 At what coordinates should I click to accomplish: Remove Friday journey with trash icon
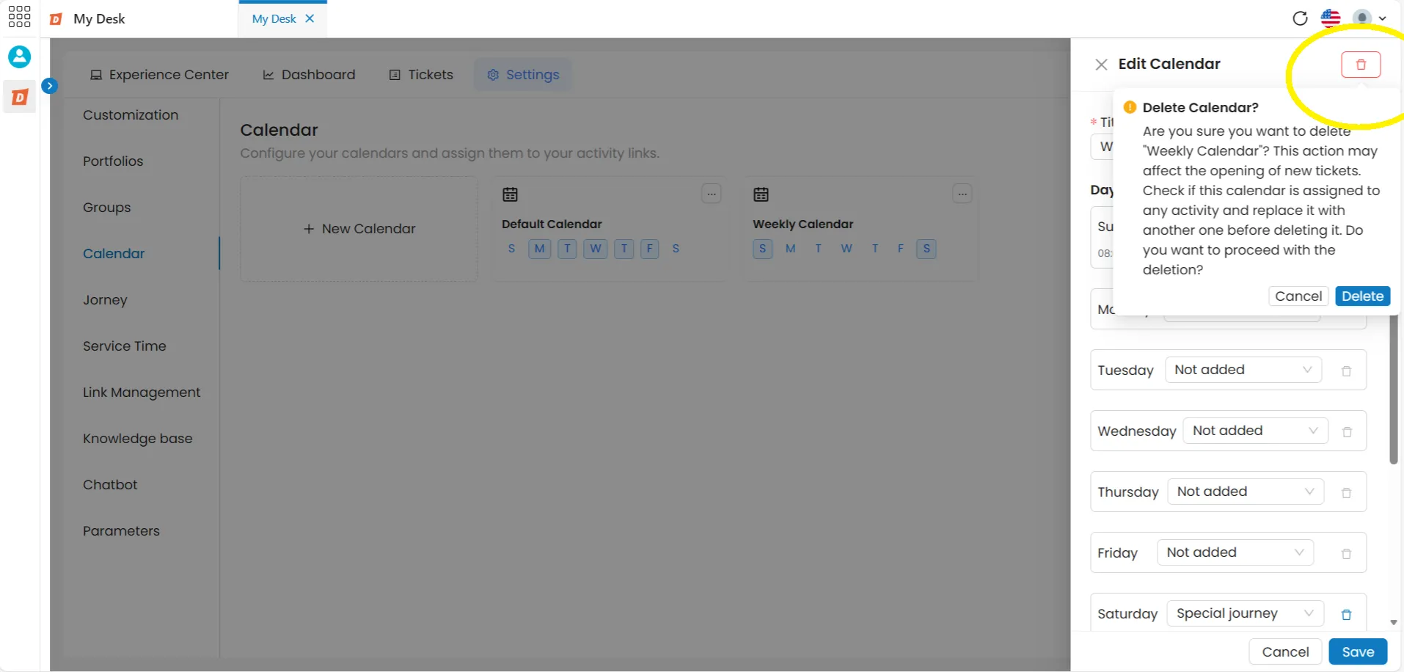click(1346, 554)
